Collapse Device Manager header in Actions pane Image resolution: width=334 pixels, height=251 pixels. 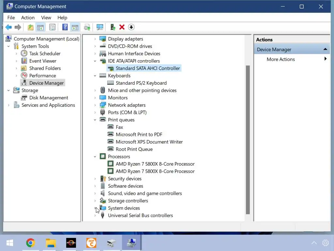[x=325, y=49]
